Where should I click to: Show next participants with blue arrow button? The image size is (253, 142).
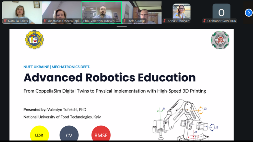[248, 13]
